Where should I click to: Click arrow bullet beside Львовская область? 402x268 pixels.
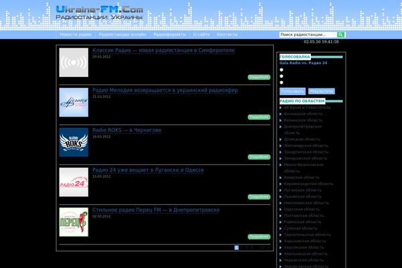pos(281,196)
